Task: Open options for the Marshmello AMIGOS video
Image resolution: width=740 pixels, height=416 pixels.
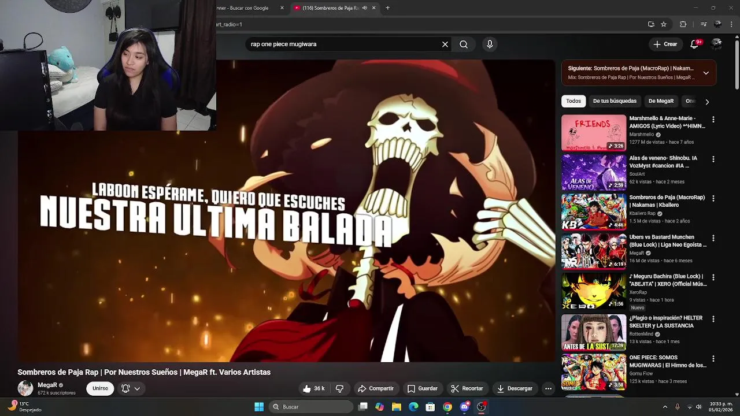Action: coord(713,119)
